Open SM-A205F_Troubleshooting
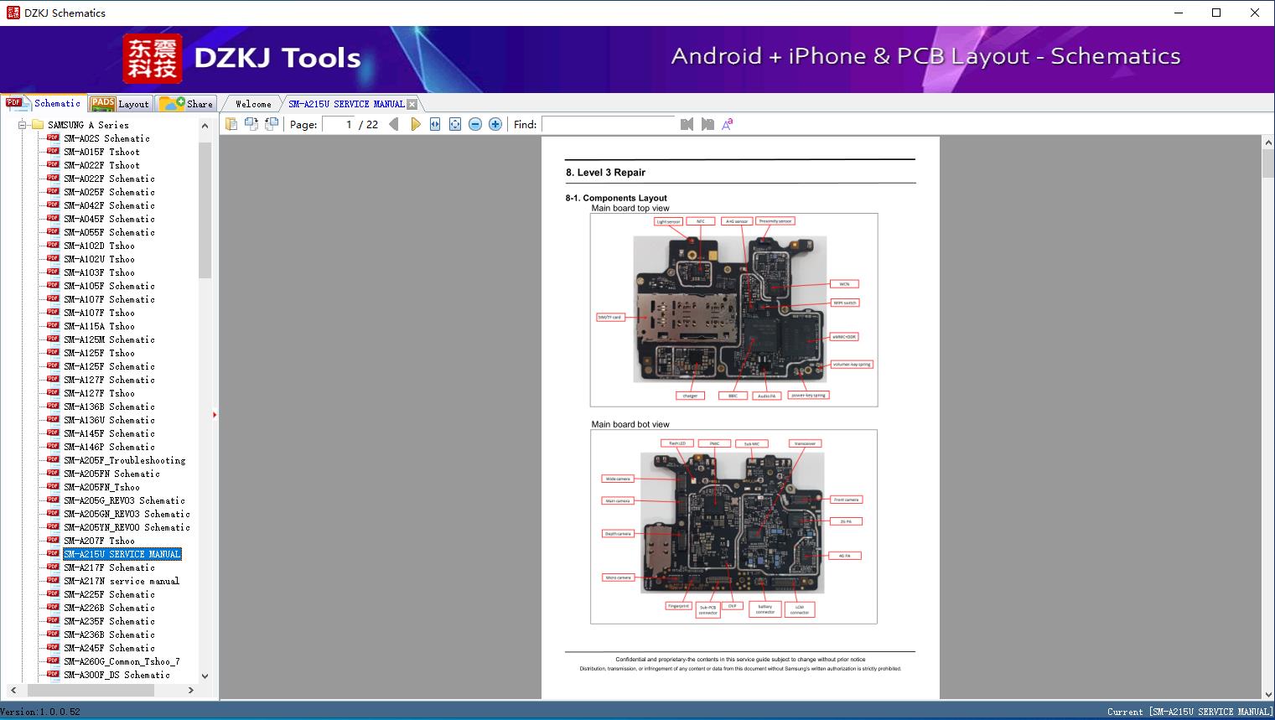Viewport: 1275px width, 720px height. click(125, 460)
